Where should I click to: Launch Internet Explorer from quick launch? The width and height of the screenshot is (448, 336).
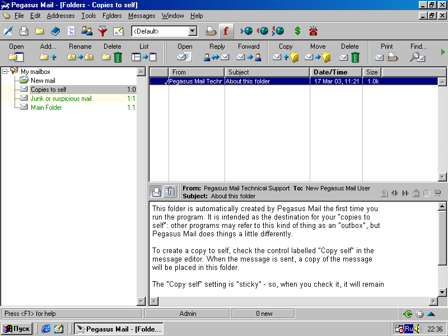[46, 329]
